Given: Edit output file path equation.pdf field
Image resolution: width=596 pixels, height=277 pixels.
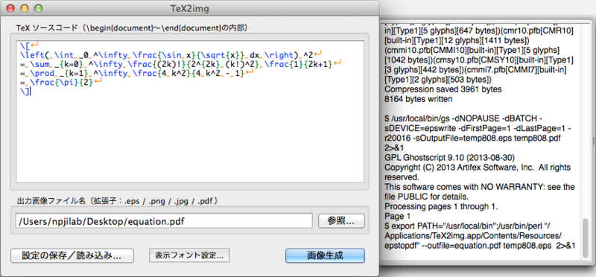Looking at the screenshot, I should tap(164, 221).
